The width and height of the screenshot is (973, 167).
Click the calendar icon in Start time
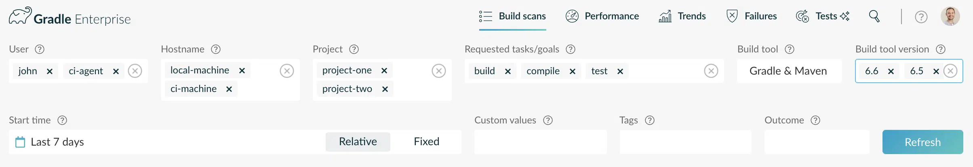tap(20, 142)
